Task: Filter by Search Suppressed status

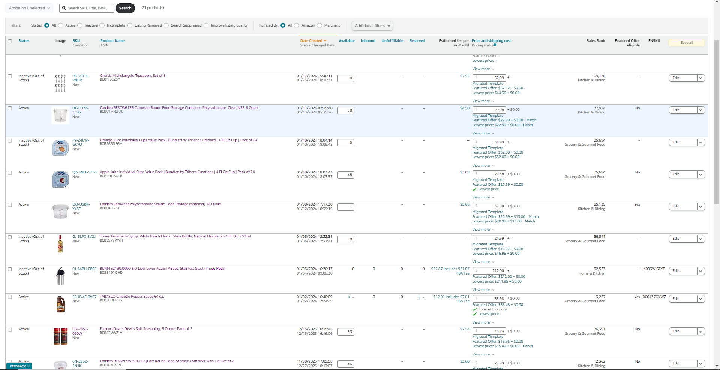Action: [x=166, y=25]
